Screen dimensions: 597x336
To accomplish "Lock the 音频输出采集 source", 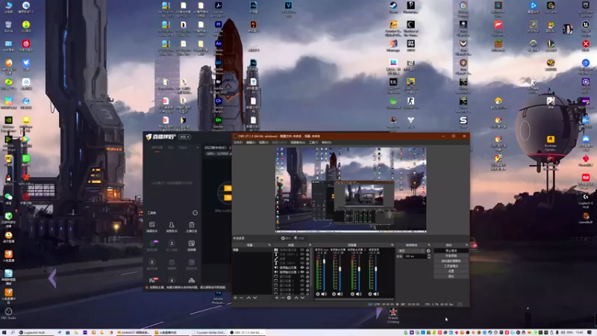I will [x=307, y=267].
